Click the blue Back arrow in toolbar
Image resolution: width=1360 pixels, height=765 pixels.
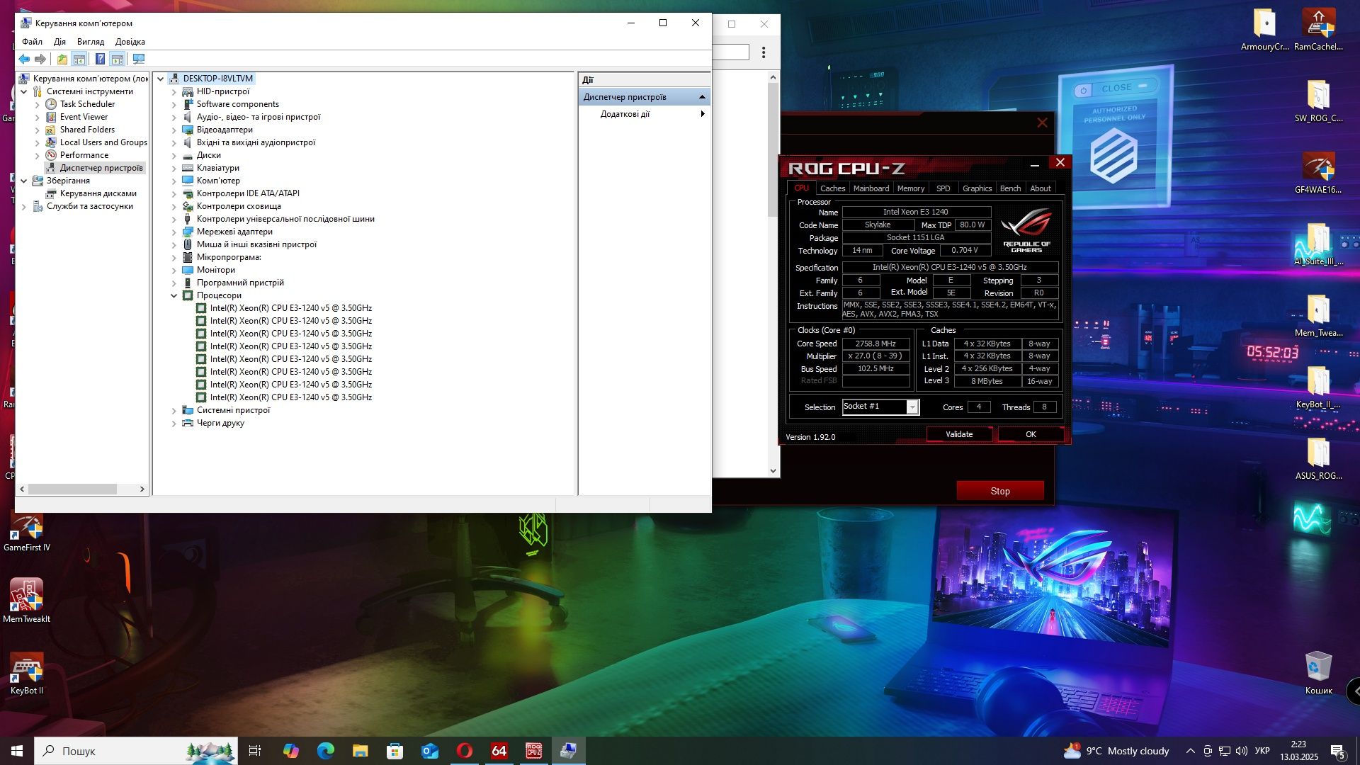[24, 59]
